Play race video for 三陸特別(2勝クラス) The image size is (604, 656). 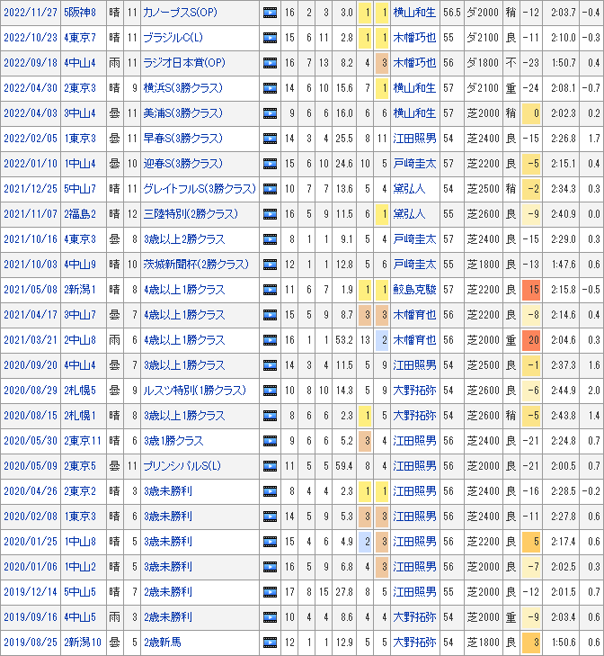(270, 214)
